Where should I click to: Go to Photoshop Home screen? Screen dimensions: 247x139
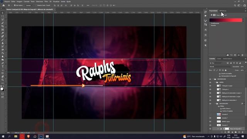[3, 5]
